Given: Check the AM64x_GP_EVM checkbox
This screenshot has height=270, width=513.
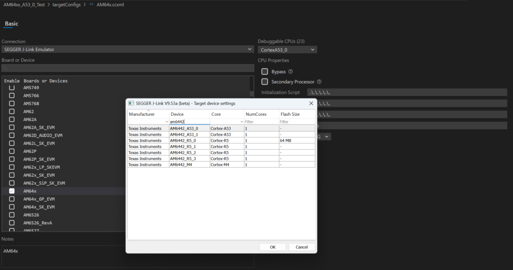Looking at the screenshot, I should (x=12, y=199).
